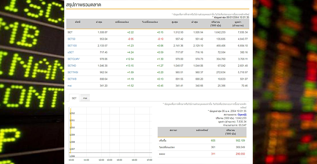The height and width of the screenshot is (164, 317).
Task: Open the SETHD index link
Action: [x=72, y=65]
